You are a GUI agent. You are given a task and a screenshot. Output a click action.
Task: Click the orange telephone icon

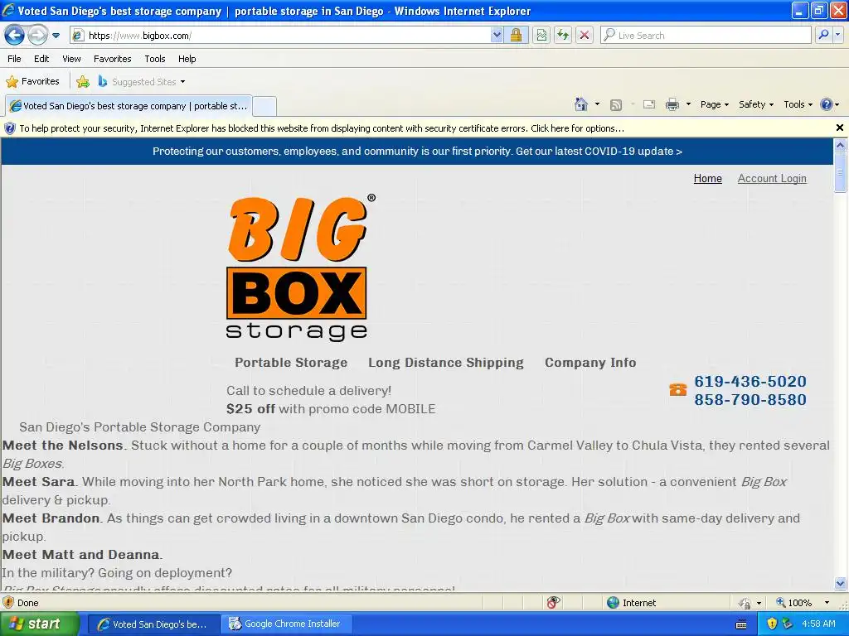(677, 389)
